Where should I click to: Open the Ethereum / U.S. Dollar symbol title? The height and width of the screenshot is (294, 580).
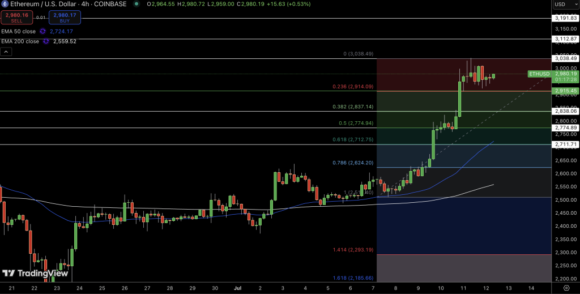tap(68, 4)
